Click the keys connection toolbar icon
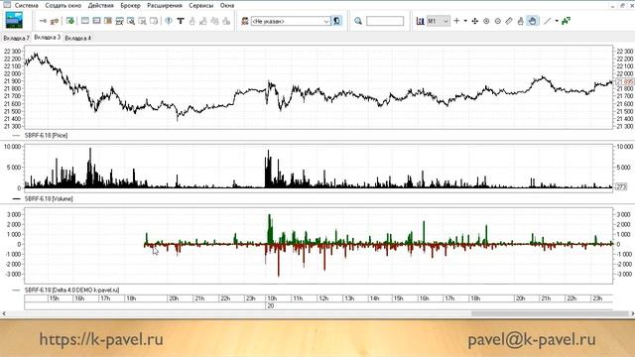 [x=55, y=21]
